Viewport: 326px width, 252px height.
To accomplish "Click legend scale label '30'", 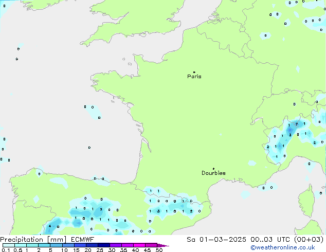I will (112, 250).
